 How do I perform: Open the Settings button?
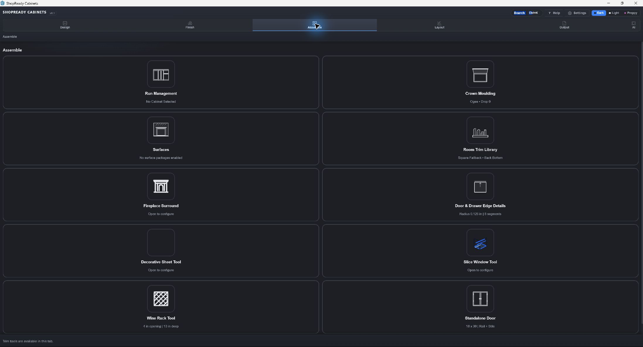[577, 13]
